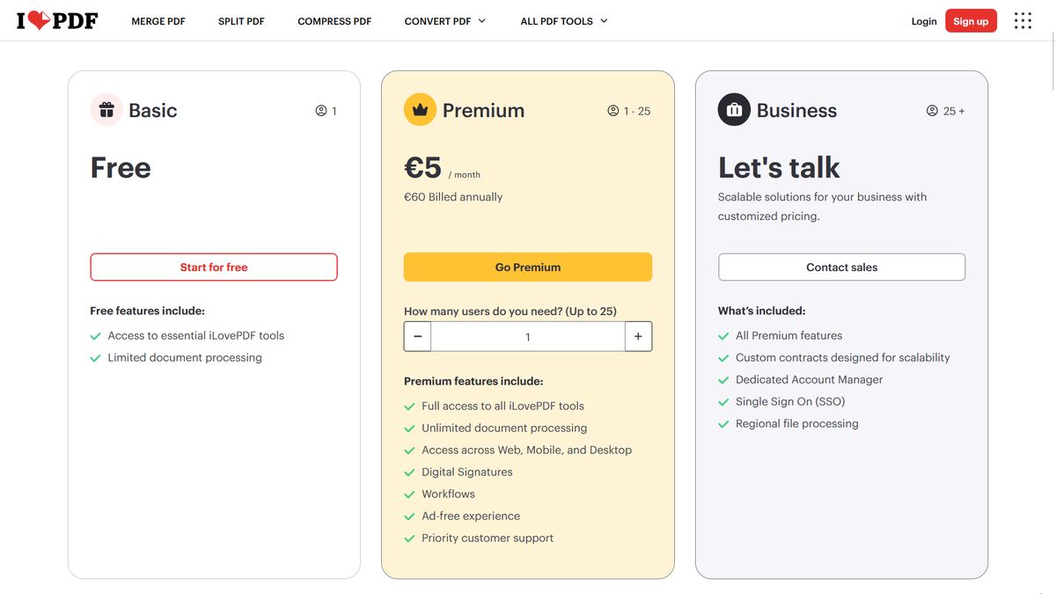Click the Basic plan gift icon
Image resolution: width=1056 pixels, height=594 pixels.
click(106, 110)
